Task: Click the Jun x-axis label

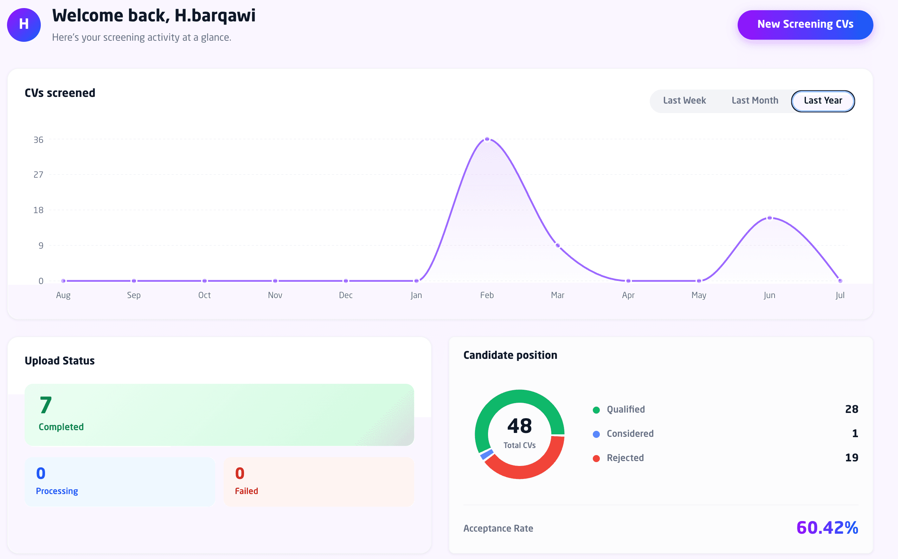Action: pyautogui.click(x=769, y=295)
